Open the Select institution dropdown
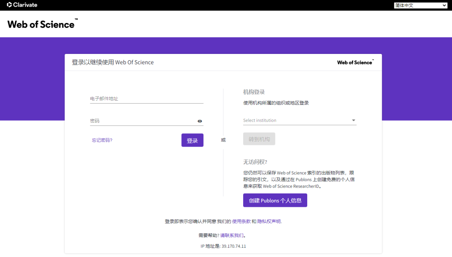The image size is (452, 257). click(x=293, y=120)
